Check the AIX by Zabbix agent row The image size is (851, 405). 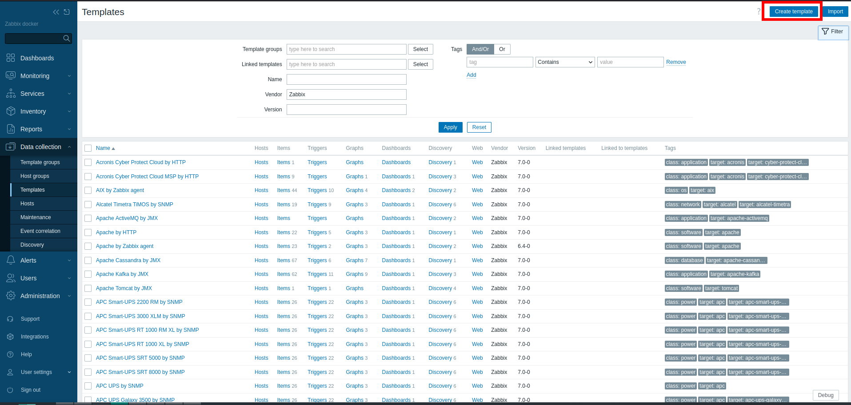(88, 190)
